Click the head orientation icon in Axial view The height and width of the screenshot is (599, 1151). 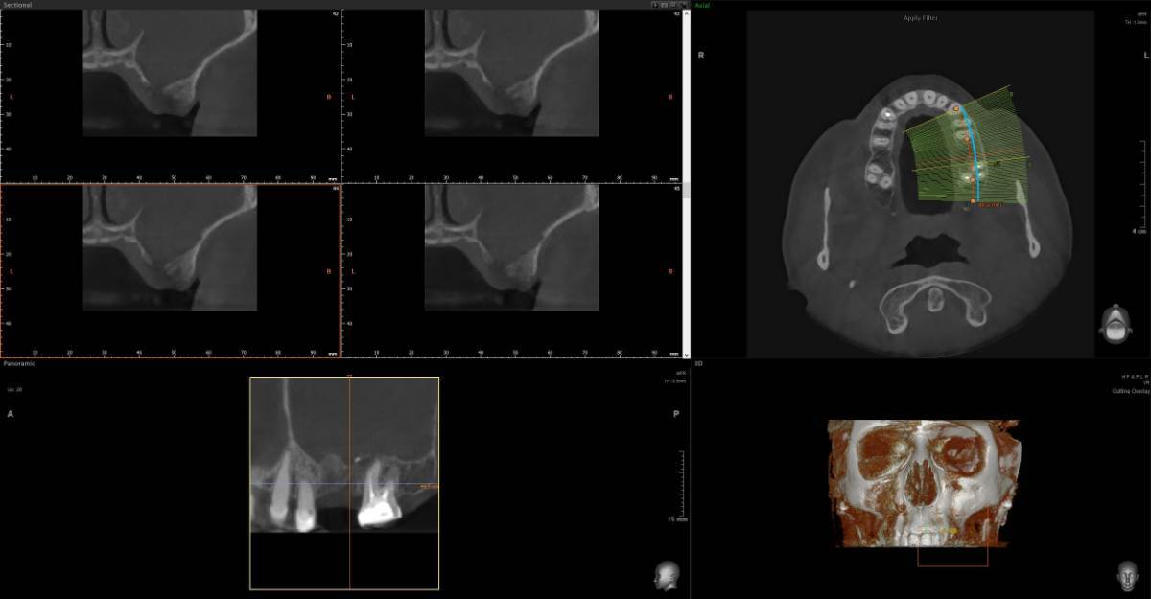pos(1113,323)
